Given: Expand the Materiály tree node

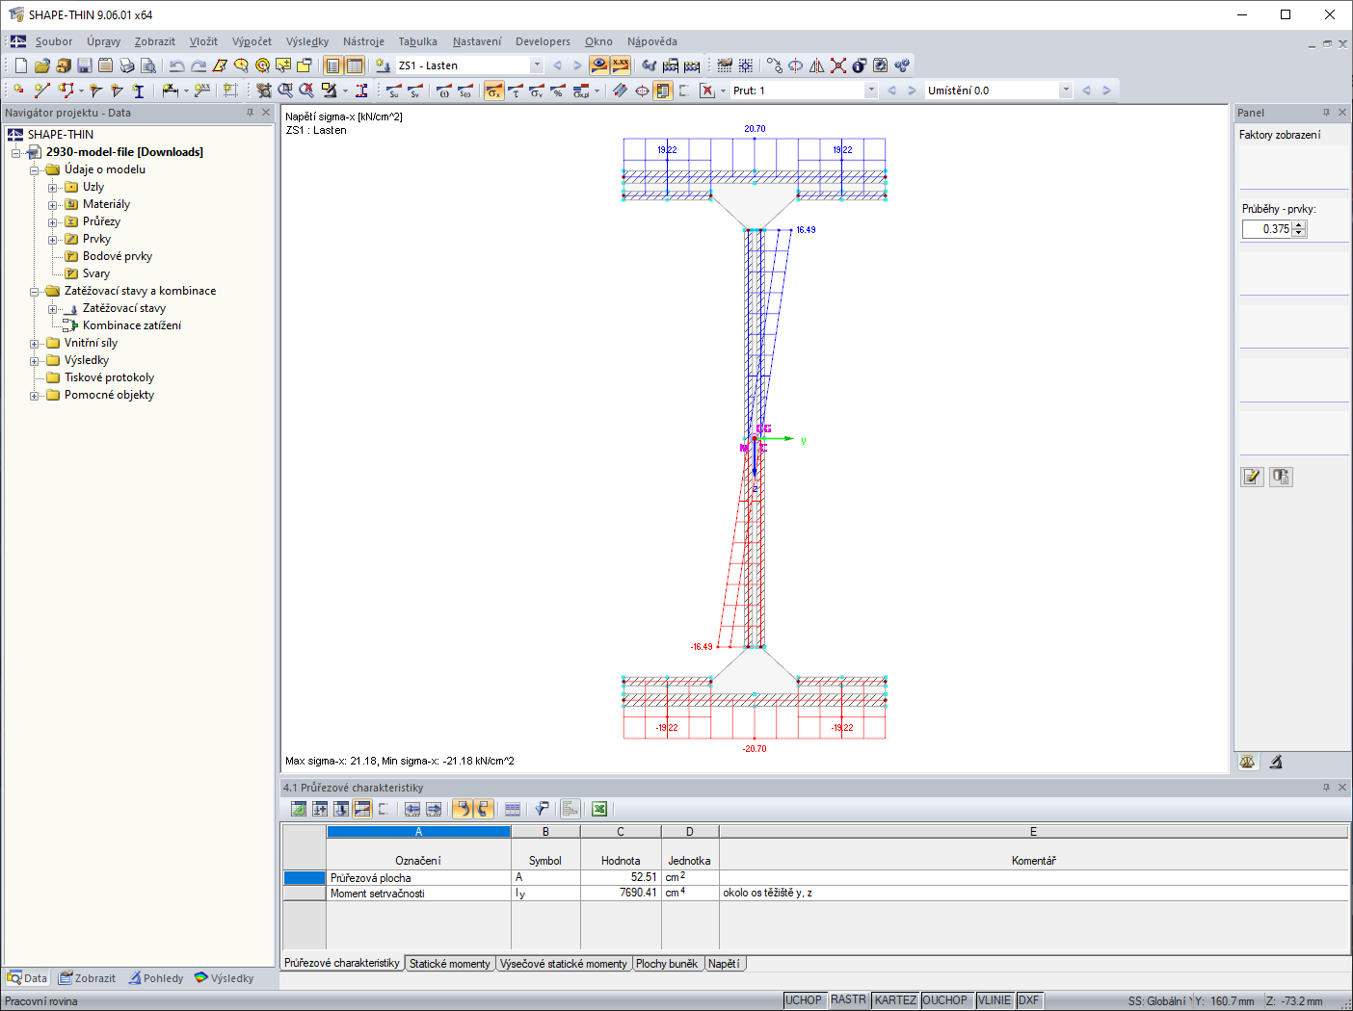Looking at the screenshot, I should click(53, 205).
